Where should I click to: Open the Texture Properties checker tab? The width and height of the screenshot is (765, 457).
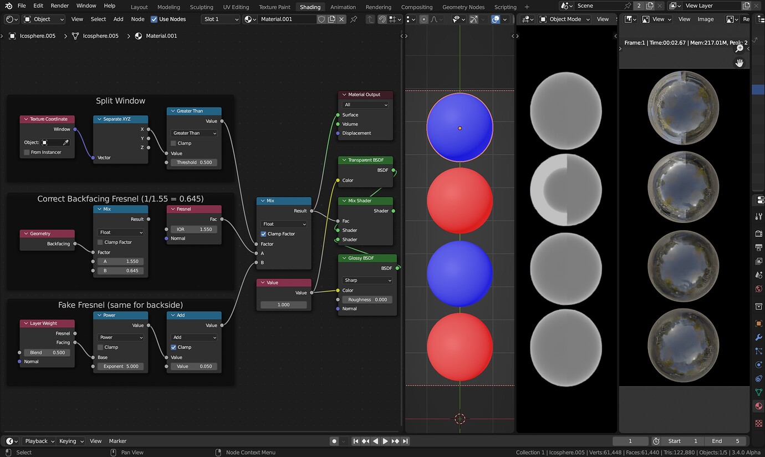point(758,423)
